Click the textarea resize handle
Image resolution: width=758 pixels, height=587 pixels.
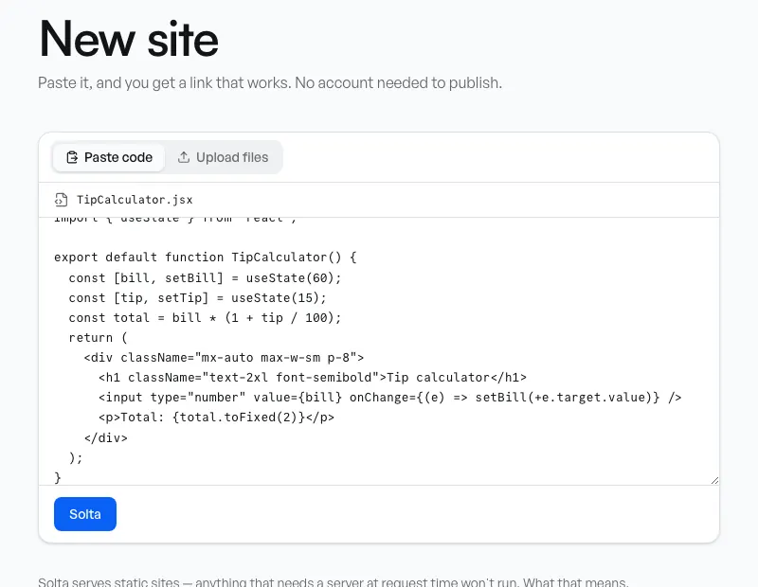coord(714,480)
